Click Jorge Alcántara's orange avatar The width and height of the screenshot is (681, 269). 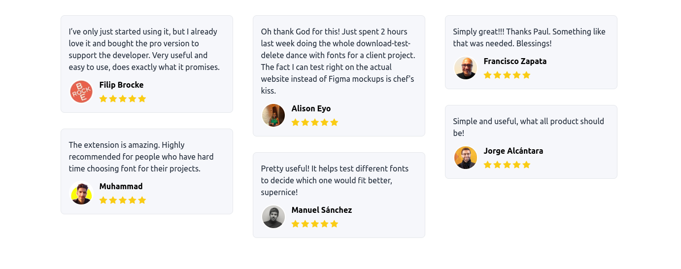[x=466, y=158]
